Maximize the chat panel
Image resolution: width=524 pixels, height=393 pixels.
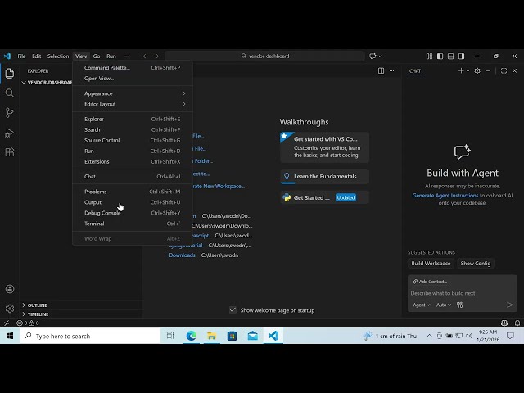[x=504, y=71]
